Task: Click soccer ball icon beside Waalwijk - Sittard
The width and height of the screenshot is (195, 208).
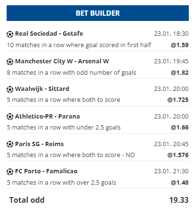Action: pos(10,89)
